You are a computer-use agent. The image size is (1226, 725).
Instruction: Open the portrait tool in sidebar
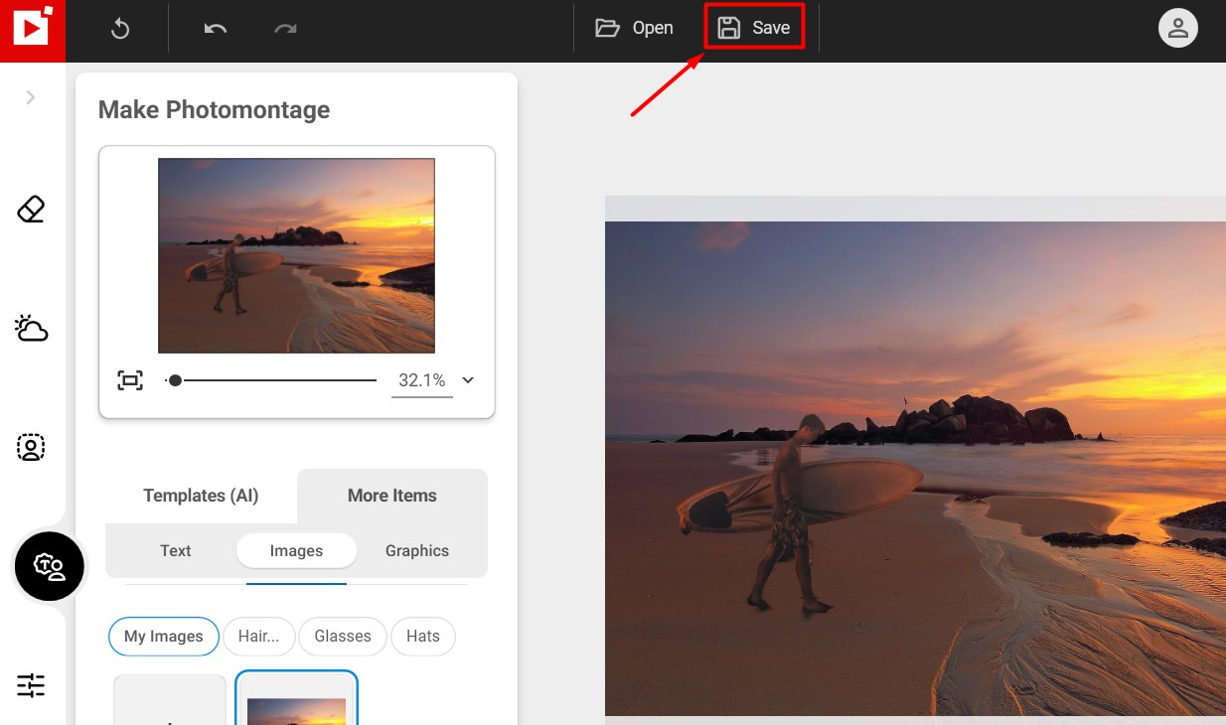32,447
